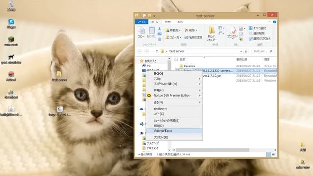Choose プログラムから開く(H) in the context menu
This screenshot has height=176, width=313.
click(175, 84)
